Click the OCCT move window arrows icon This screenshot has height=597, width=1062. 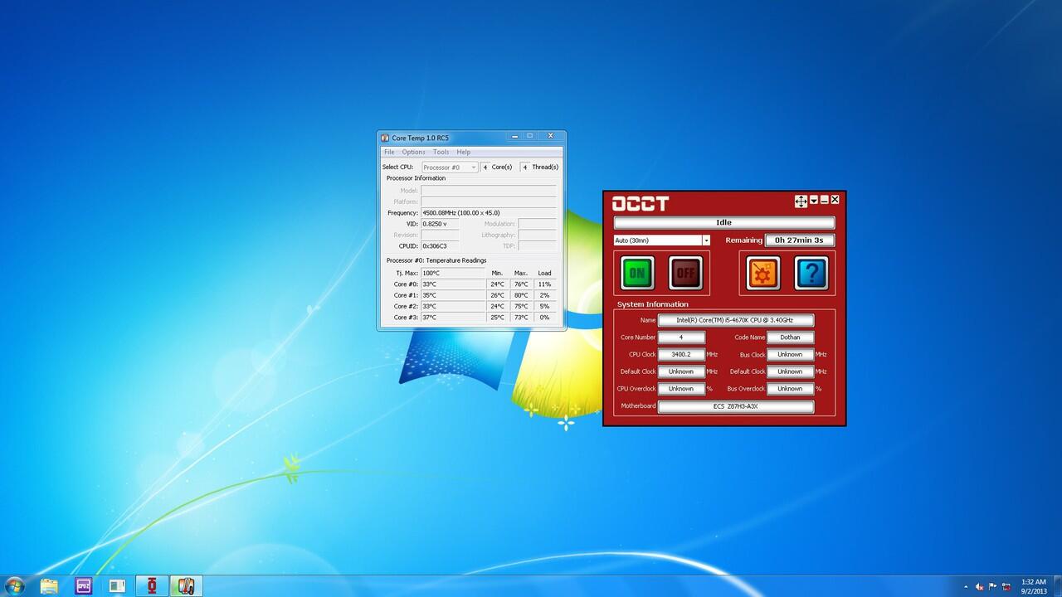(801, 201)
